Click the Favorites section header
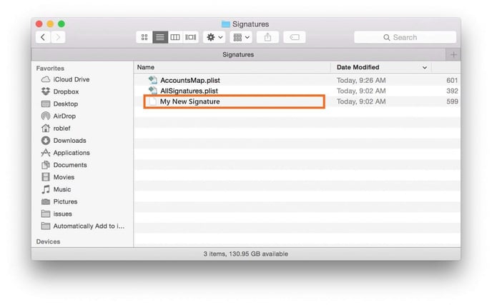 pyautogui.click(x=50, y=69)
